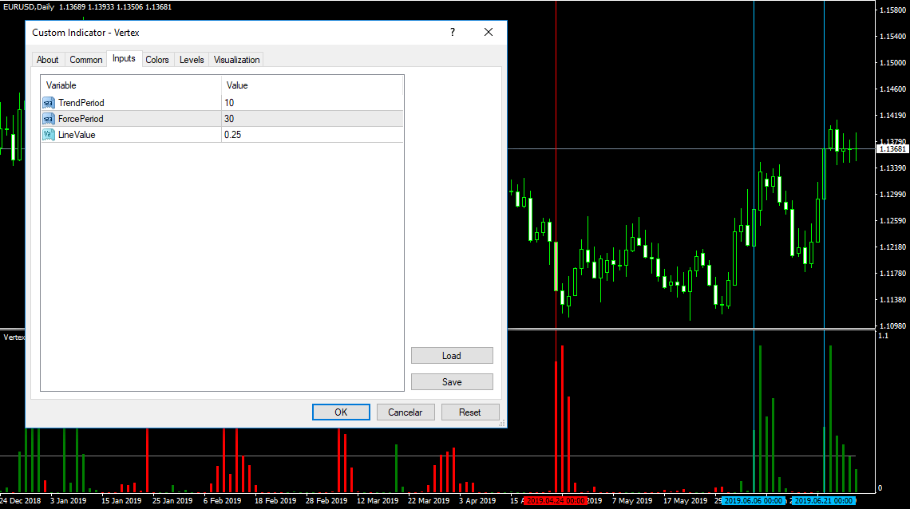Click the Cancelar button

[x=405, y=412]
